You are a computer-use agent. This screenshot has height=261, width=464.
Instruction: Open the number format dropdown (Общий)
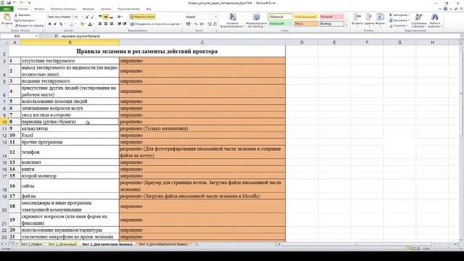pos(215,17)
